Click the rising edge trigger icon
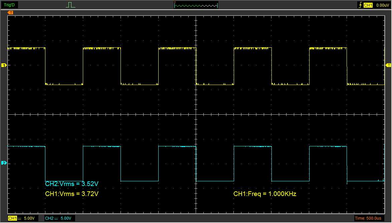The width and height of the screenshot is (392, 223). click(360, 5)
